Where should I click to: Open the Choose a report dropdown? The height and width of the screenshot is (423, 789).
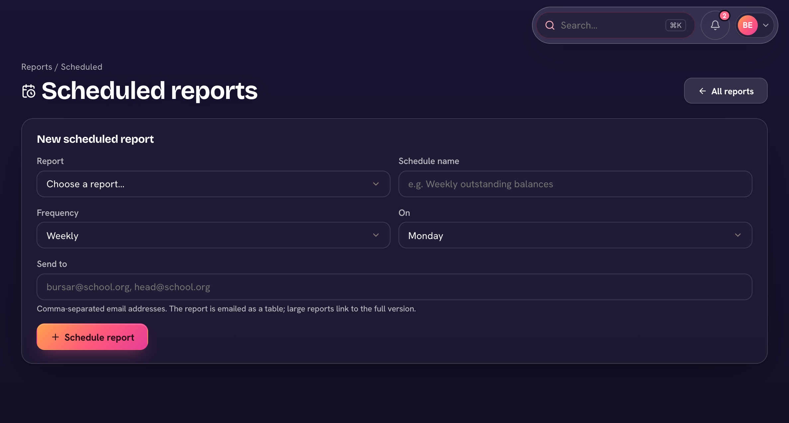[213, 184]
